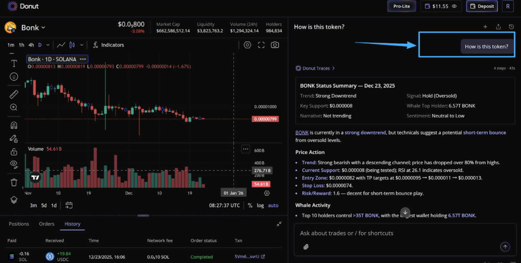Open chat history clock icon
Image resolution: width=521 pixels, height=263 pixels.
click(511, 27)
